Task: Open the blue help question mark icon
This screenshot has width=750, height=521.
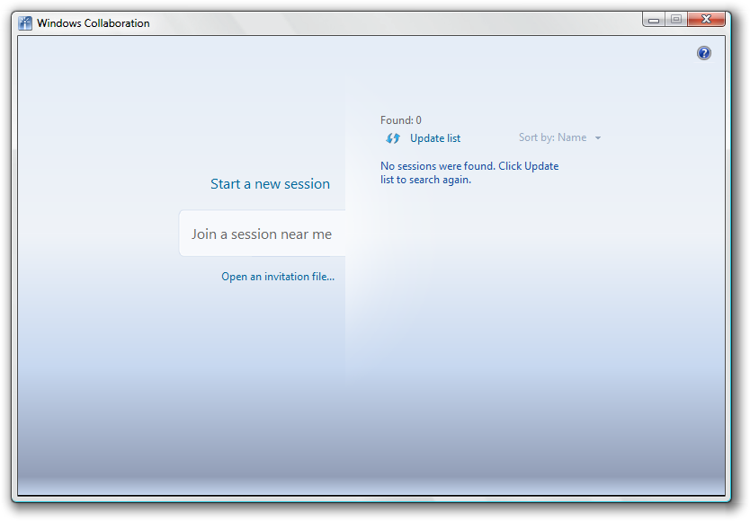Action: [x=703, y=53]
